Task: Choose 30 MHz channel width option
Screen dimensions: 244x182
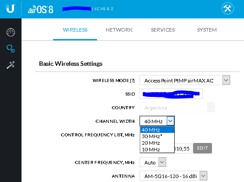Action: pos(157,136)
